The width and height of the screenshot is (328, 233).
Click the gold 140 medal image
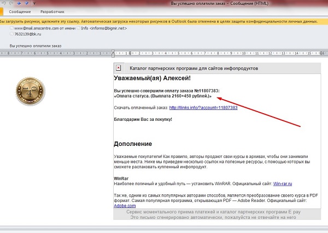point(31,91)
